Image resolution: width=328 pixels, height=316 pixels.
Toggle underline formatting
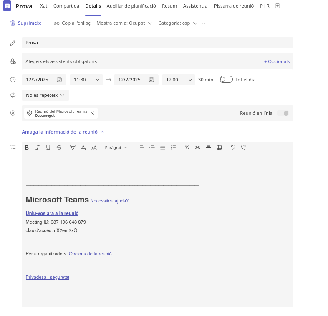[x=48, y=148]
